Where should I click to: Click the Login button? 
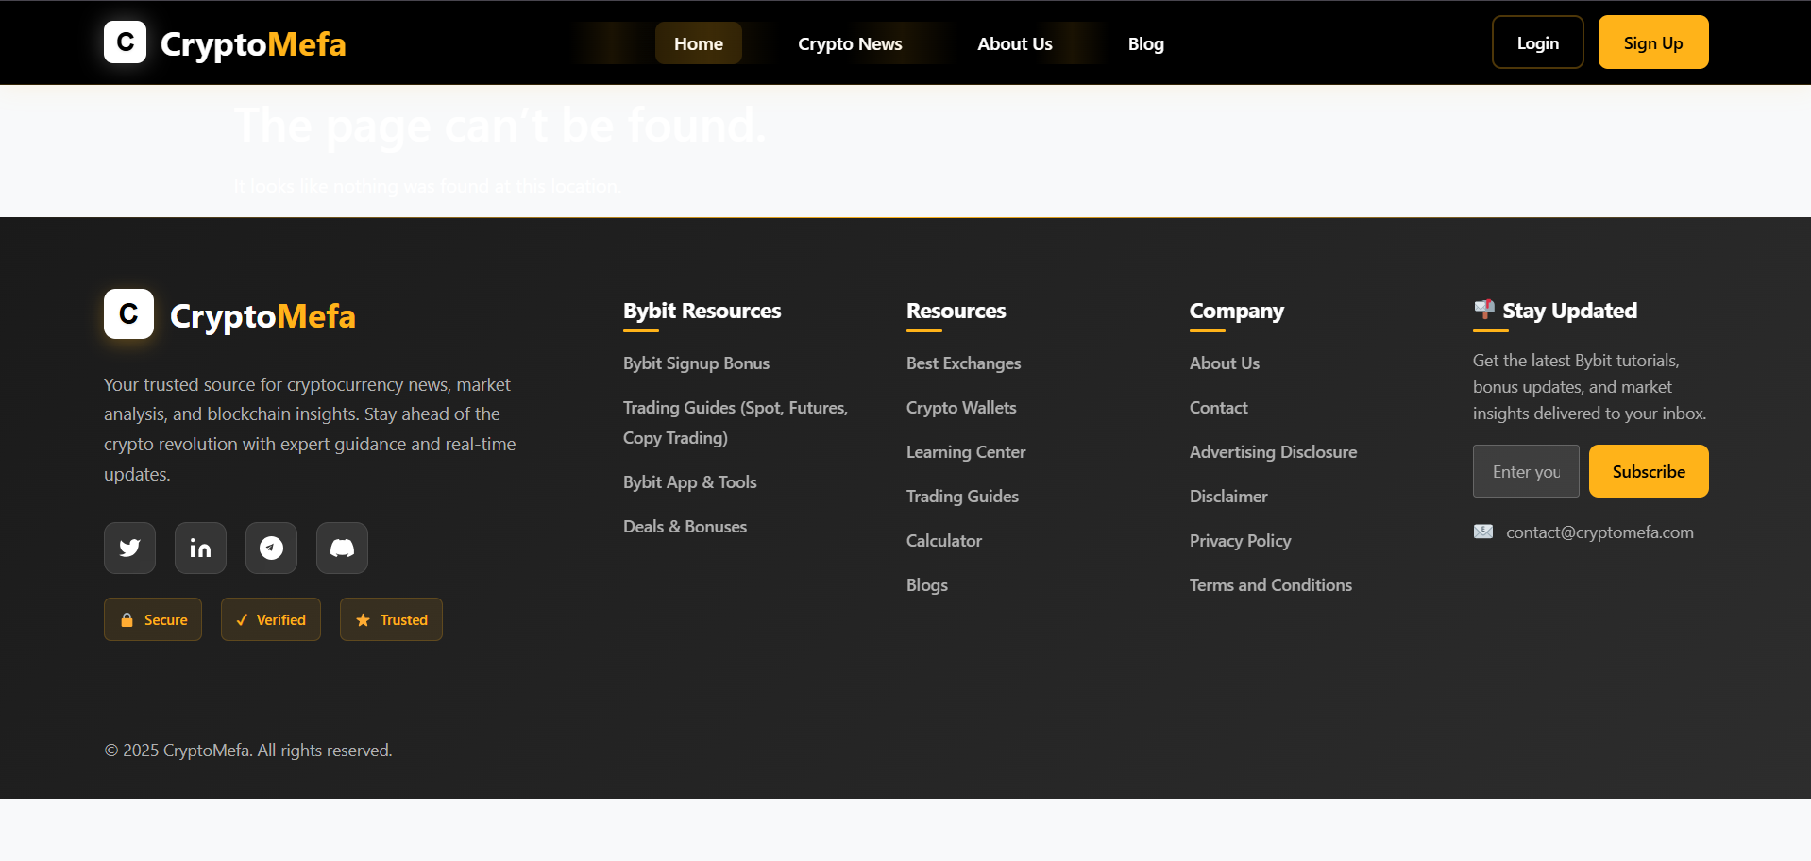click(x=1538, y=42)
